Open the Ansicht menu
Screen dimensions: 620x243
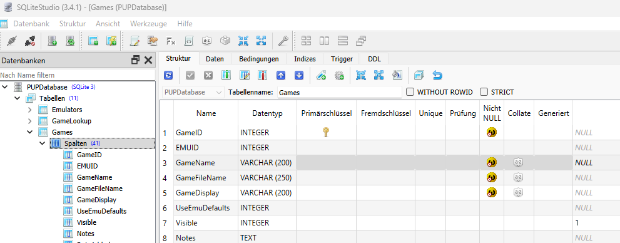pos(108,24)
